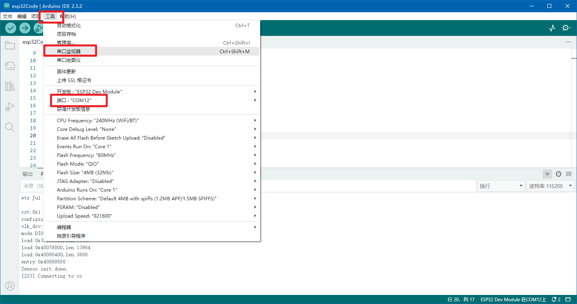This screenshot has width=577, height=304.
Task: Select 串口监视器 menu entry
Action: [x=151, y=51]
